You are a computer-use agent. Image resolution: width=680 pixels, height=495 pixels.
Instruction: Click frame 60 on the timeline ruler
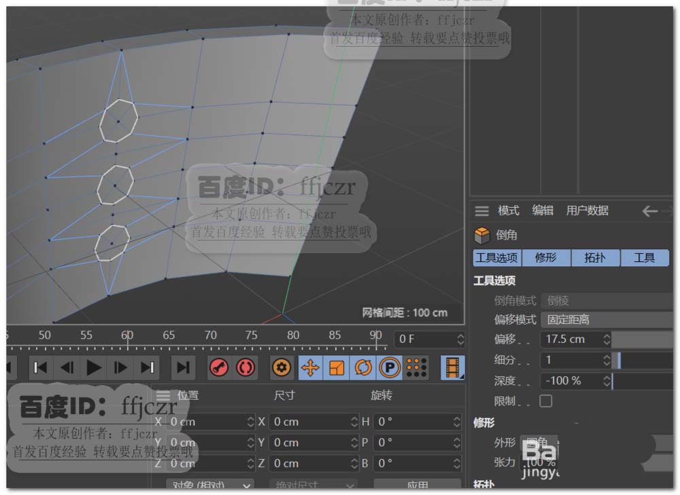[128, 336]
